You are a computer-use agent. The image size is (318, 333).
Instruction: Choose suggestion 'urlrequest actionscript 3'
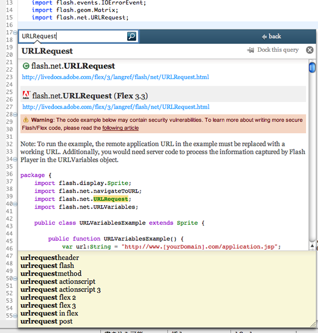click(61, 289)
